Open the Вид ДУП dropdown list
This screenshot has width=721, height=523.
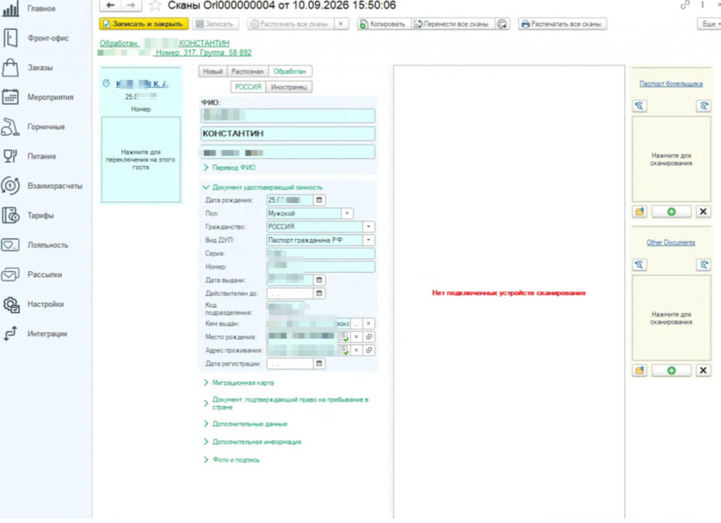(x=368, y=240)
